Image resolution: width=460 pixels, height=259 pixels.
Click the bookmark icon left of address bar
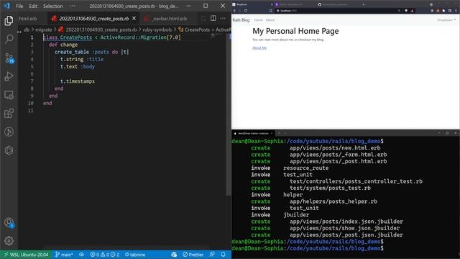click(x=271, y=11)
